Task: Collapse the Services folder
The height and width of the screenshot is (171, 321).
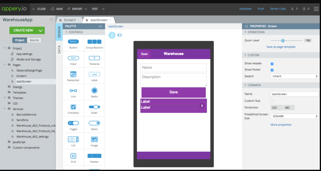Action: (5, 109)
